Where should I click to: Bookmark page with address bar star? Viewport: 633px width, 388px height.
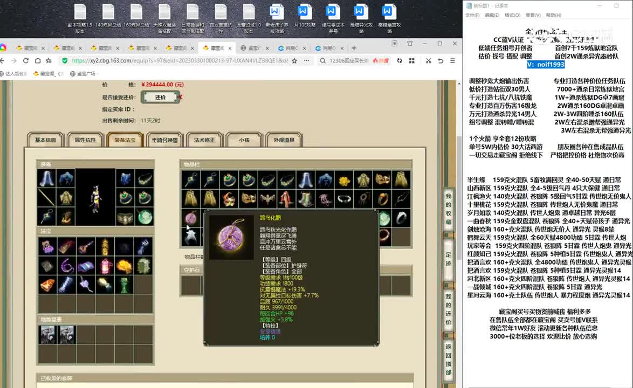click(x=295, y=60)
